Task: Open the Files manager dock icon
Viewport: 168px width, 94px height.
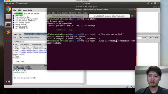Action: (8, 17)
